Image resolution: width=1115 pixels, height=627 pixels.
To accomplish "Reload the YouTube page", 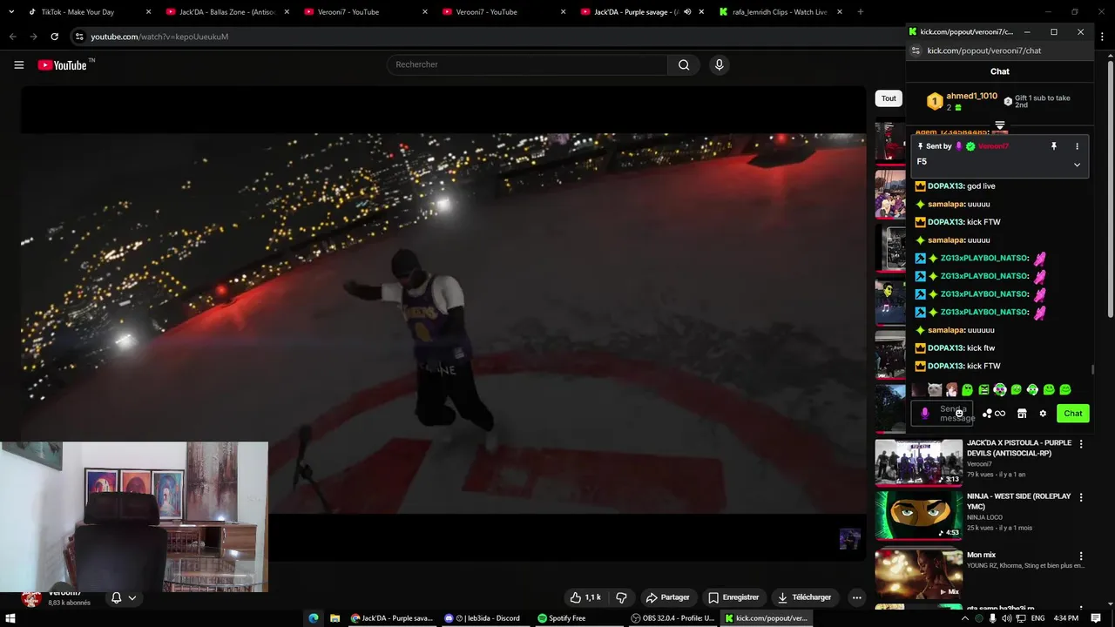I will click(x=54, y=37).
